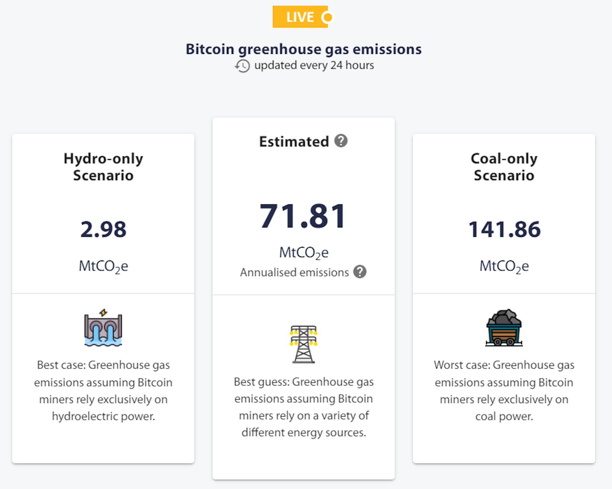Click the white circle in LIVE badge
612x489 pixels.
[327, 17]
